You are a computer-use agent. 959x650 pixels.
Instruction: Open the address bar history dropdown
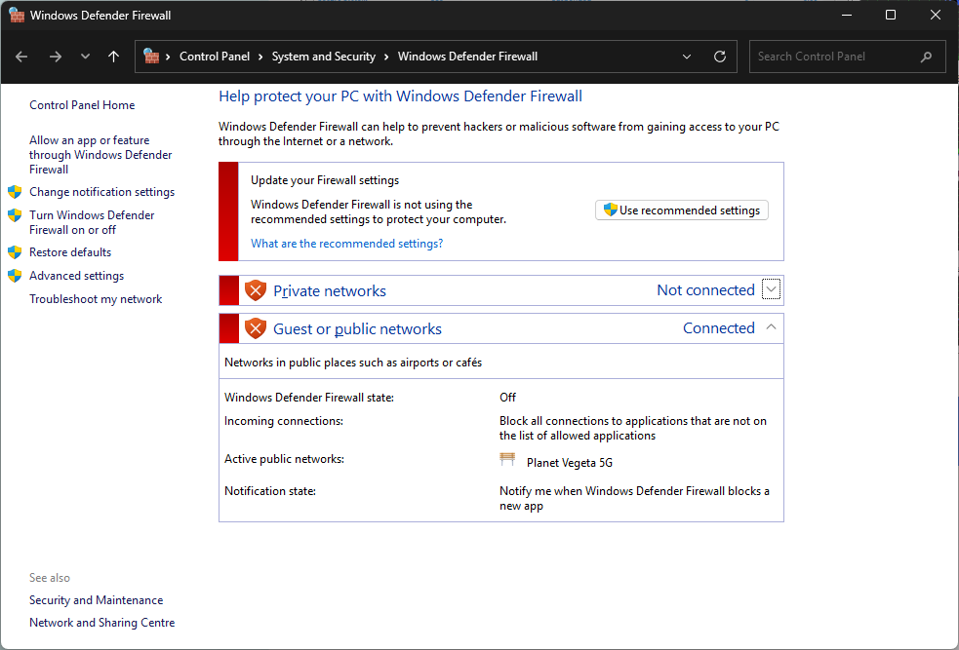click(x=687, y=57)
